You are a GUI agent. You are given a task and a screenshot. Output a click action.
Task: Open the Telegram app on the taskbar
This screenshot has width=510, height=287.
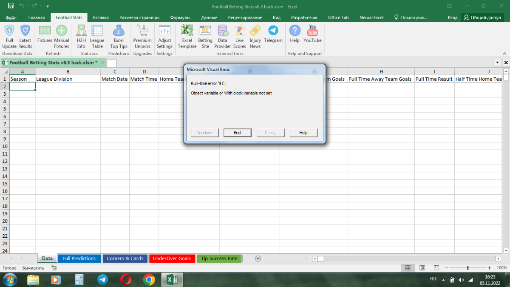click(102, 279)
